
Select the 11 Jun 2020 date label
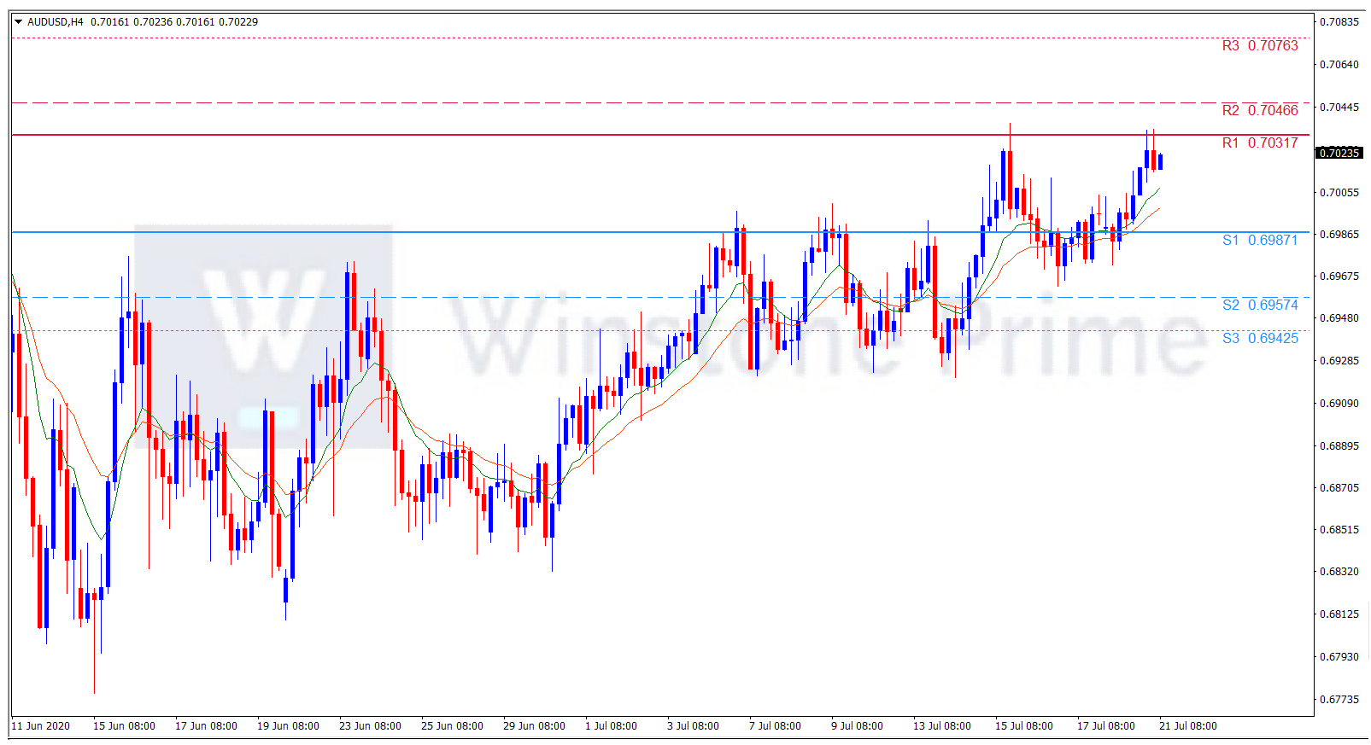[41, 726]
